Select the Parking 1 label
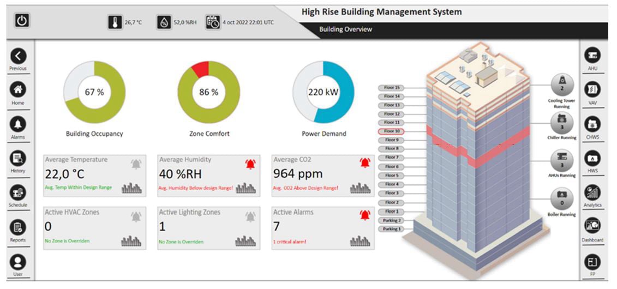The width and height of the screenshot is (617, 289). click(391, 229)
